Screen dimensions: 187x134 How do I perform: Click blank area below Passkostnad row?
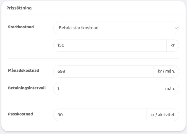(93, 126)
